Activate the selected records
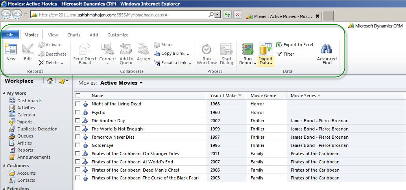The width and height of the screenshot is (406, 190). pyautogui.click(x=50, y=45)
